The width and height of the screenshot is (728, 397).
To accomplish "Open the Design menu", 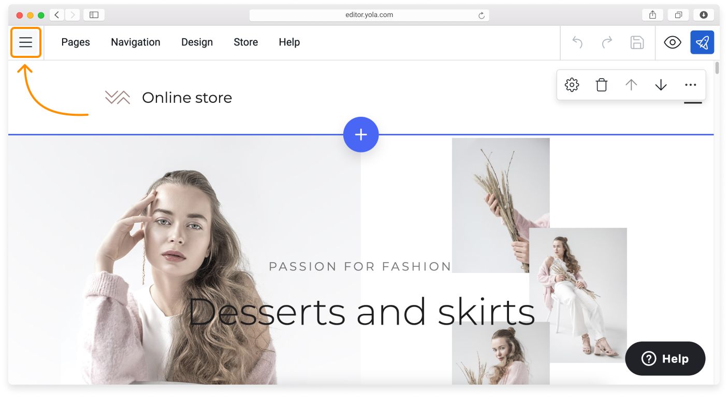I will 197,42.
